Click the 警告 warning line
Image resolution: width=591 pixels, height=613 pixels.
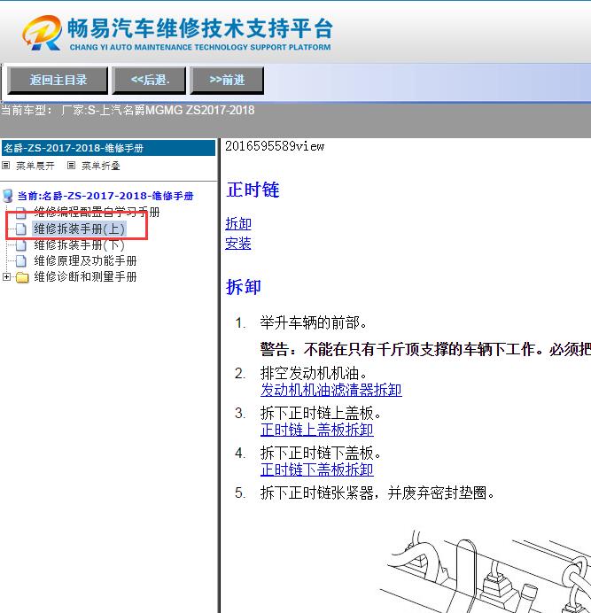point(425,349)
